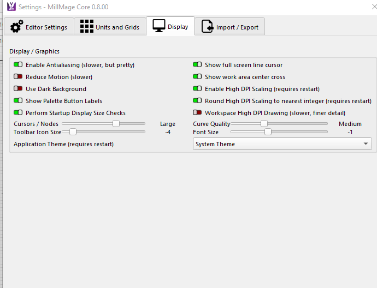Enable the Reduce Motion switch
The height and width of the screenshot is (288, 377).
18,77
